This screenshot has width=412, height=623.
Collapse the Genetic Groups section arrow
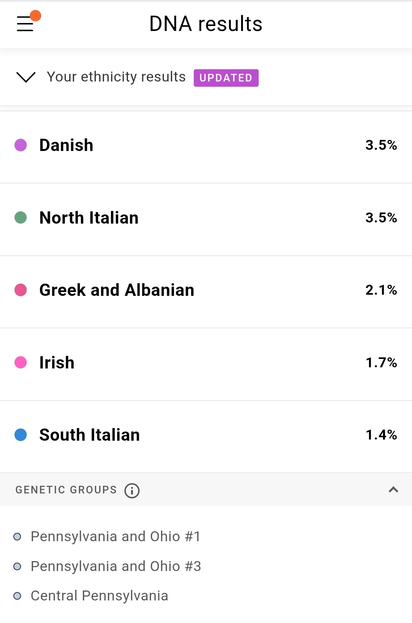click(x=393, y=490)
